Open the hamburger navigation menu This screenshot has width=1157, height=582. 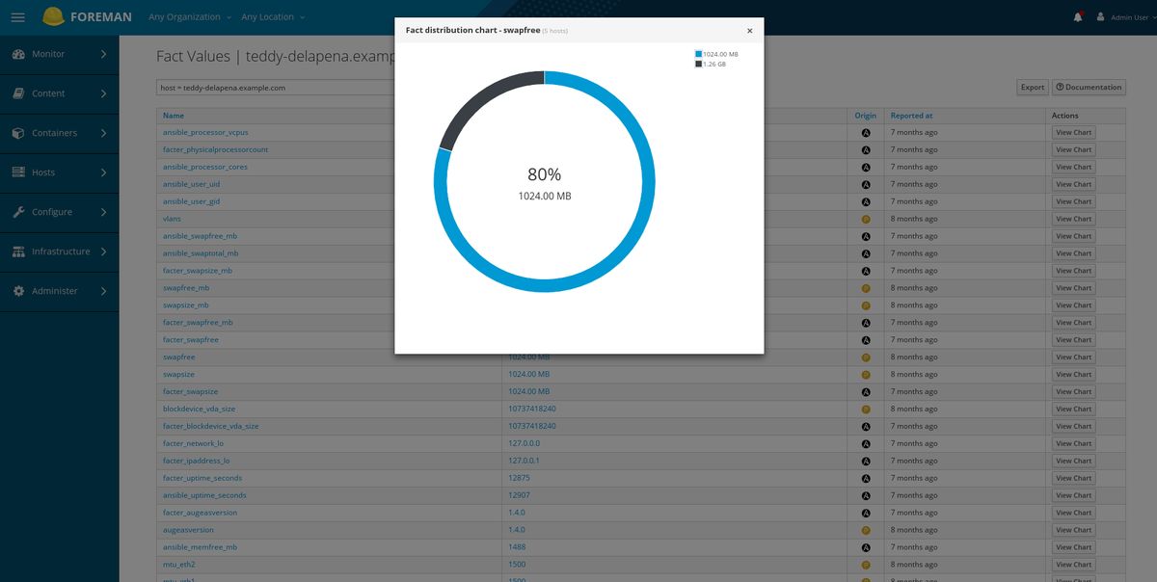point(17,15)
